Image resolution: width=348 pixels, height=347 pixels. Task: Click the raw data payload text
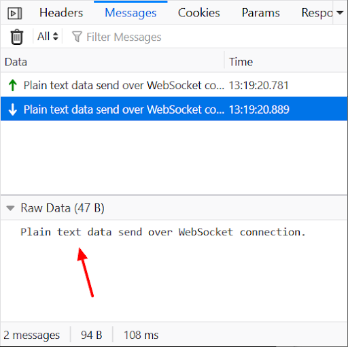163,232
